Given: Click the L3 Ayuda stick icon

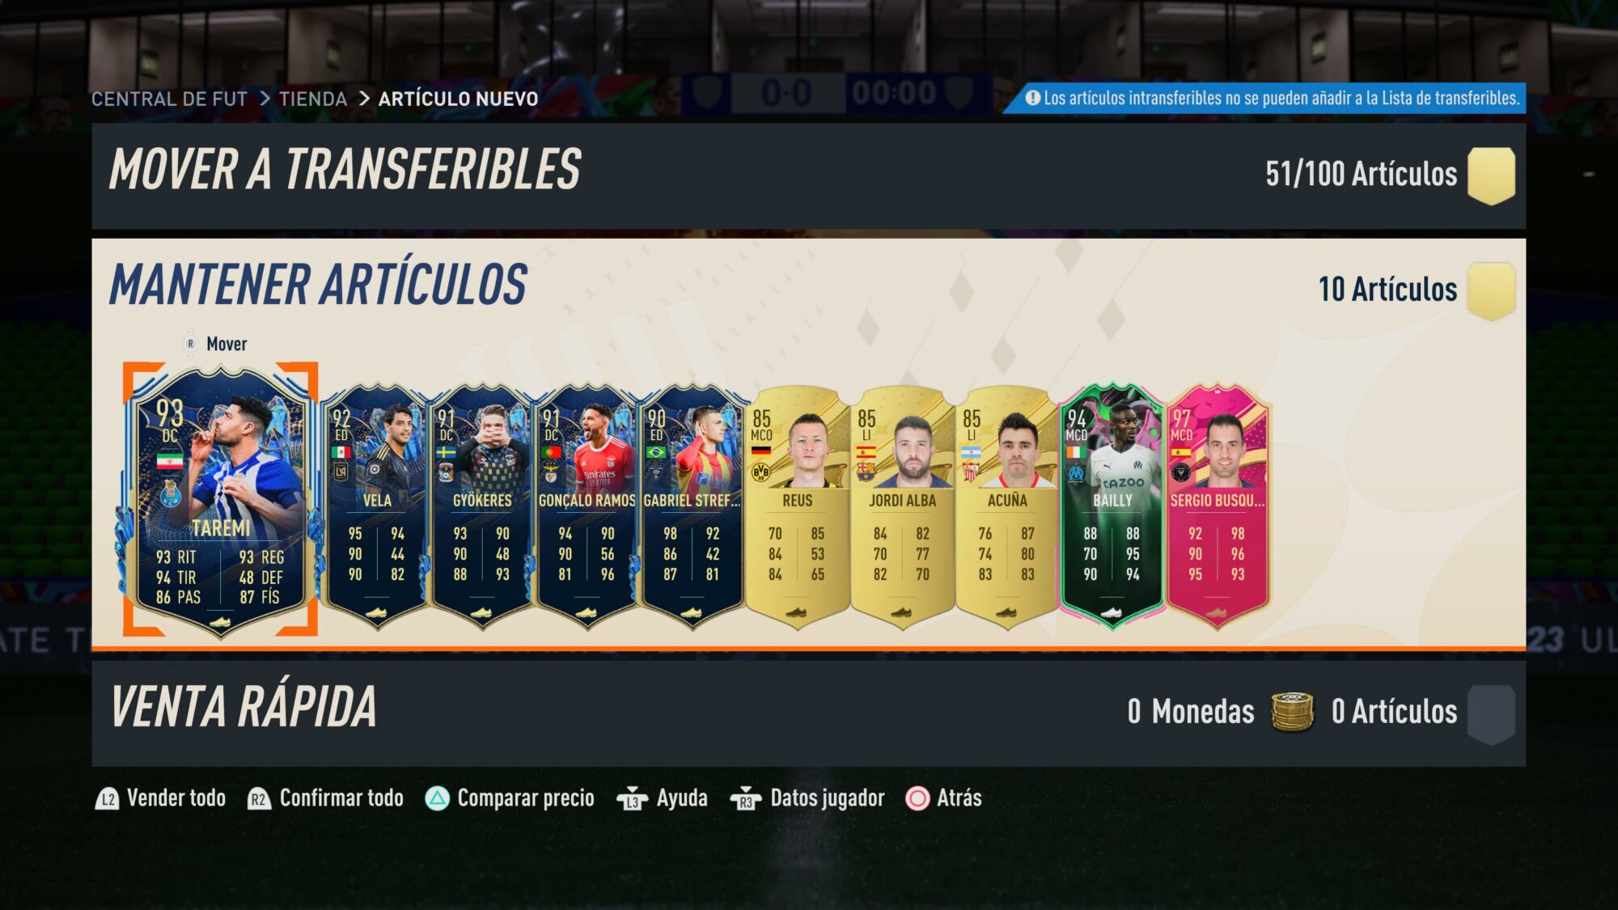Looking at the screenshot, I should 632,799.
